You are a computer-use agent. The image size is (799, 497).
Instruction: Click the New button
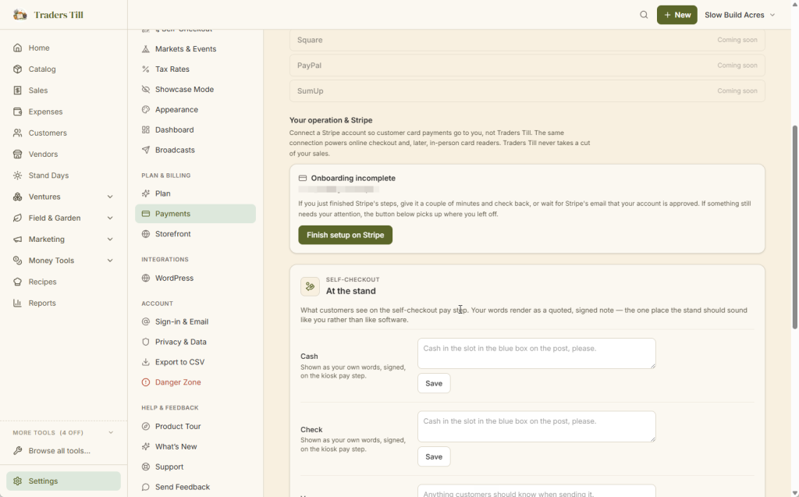click(676, 15)
